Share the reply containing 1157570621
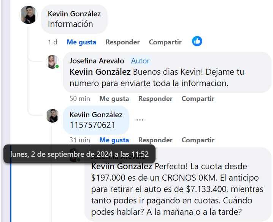The width and height of the screenshot is (273, 222). coord(198,140)
